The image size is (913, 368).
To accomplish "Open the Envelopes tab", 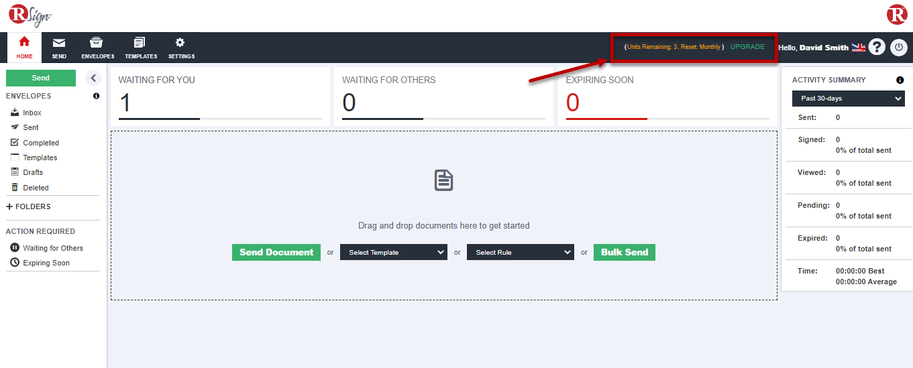I will pos(97,48).
